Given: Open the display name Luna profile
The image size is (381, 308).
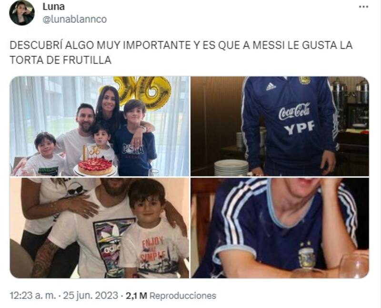Looking at the screenshot, I should [x=54, y=7].
